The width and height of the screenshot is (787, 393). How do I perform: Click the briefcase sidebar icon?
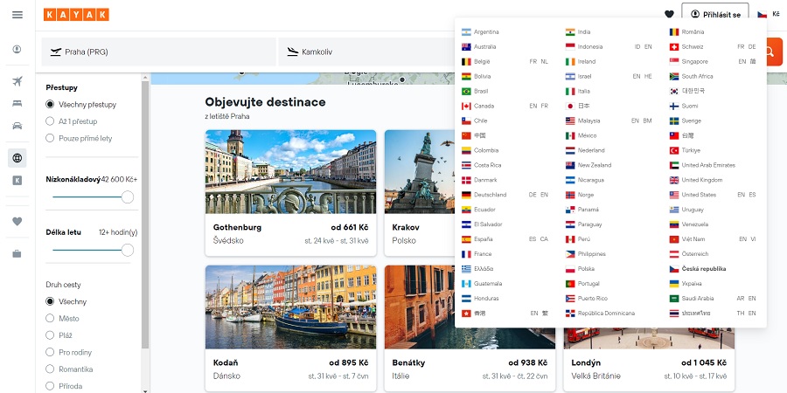(x=17, y=253)
